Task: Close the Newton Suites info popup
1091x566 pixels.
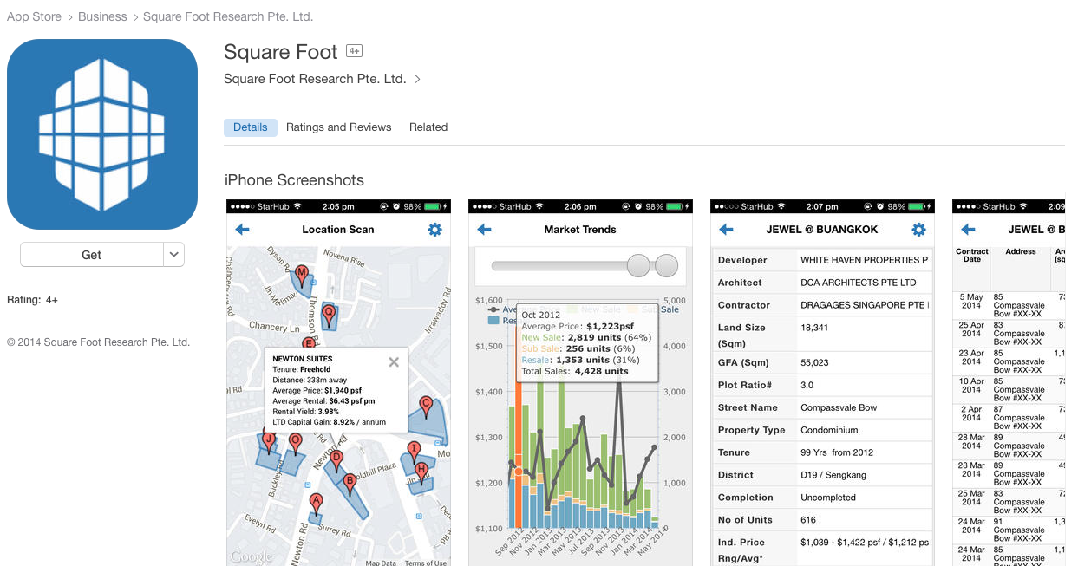Action: [394, 362]
